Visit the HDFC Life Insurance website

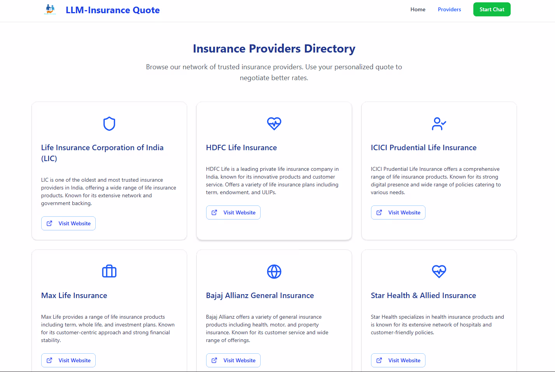point(233,212)
